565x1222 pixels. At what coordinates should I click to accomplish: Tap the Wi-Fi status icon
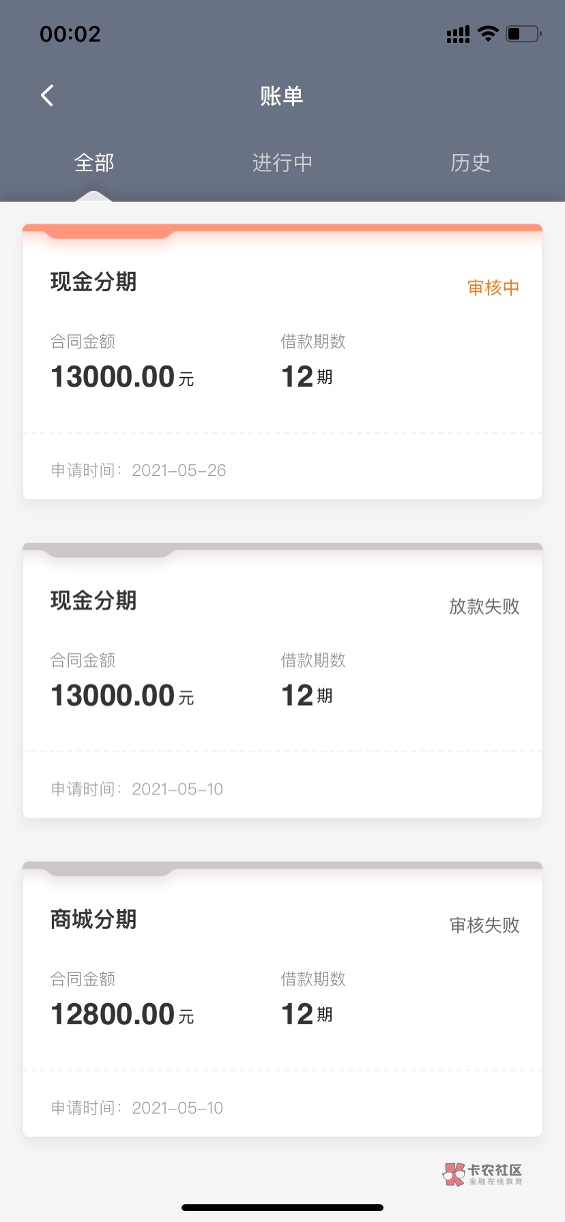pyautogui.click(x=488, y=33)
